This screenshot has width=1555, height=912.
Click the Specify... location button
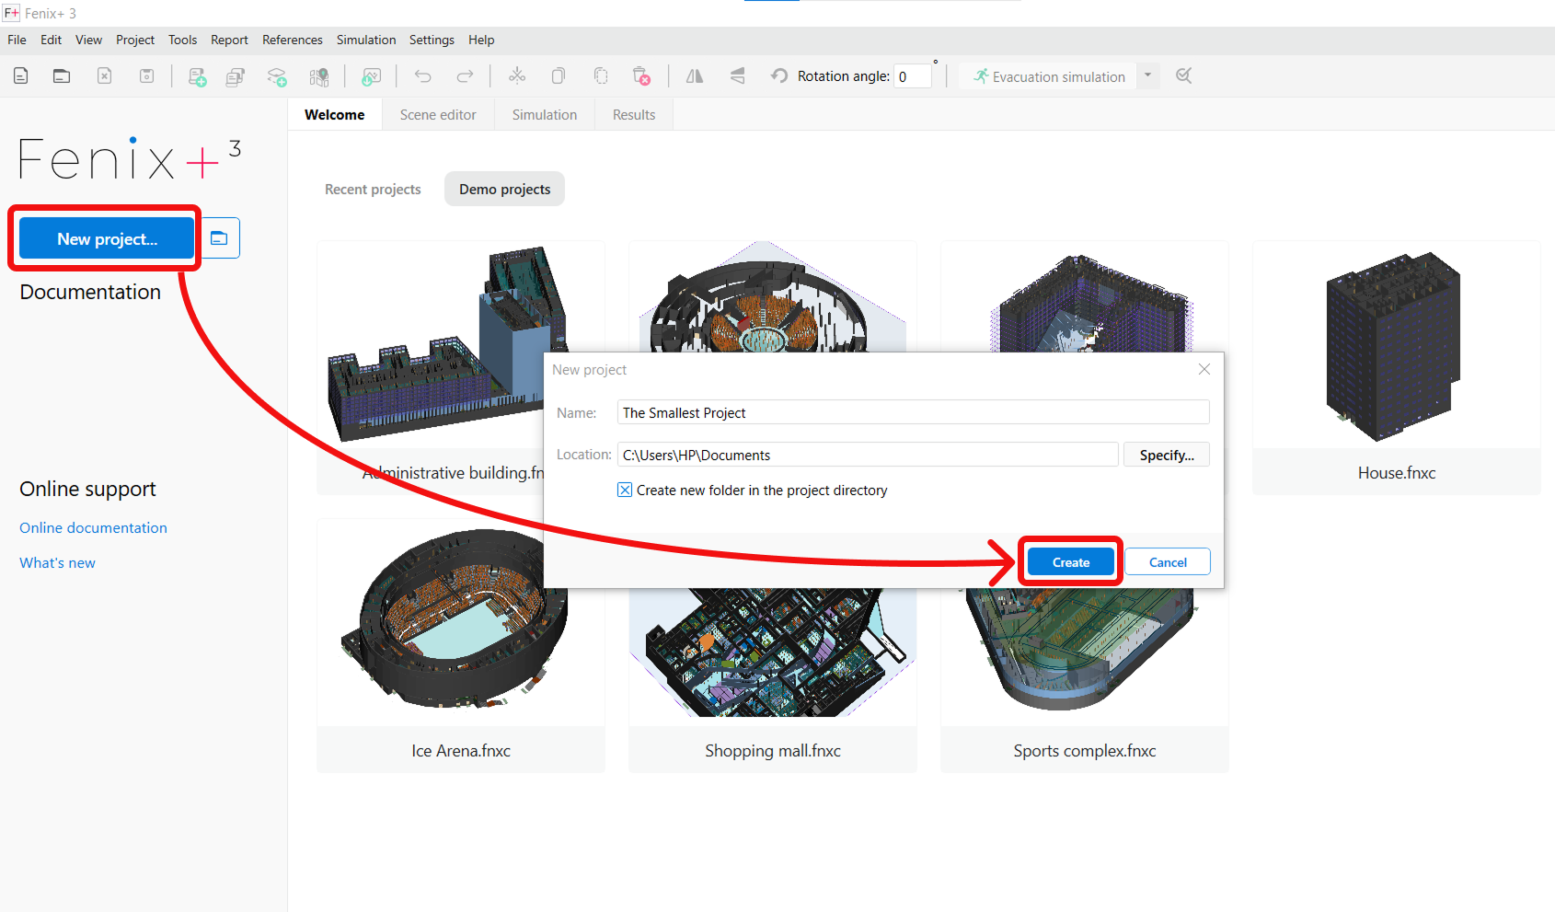[1166, 456]
